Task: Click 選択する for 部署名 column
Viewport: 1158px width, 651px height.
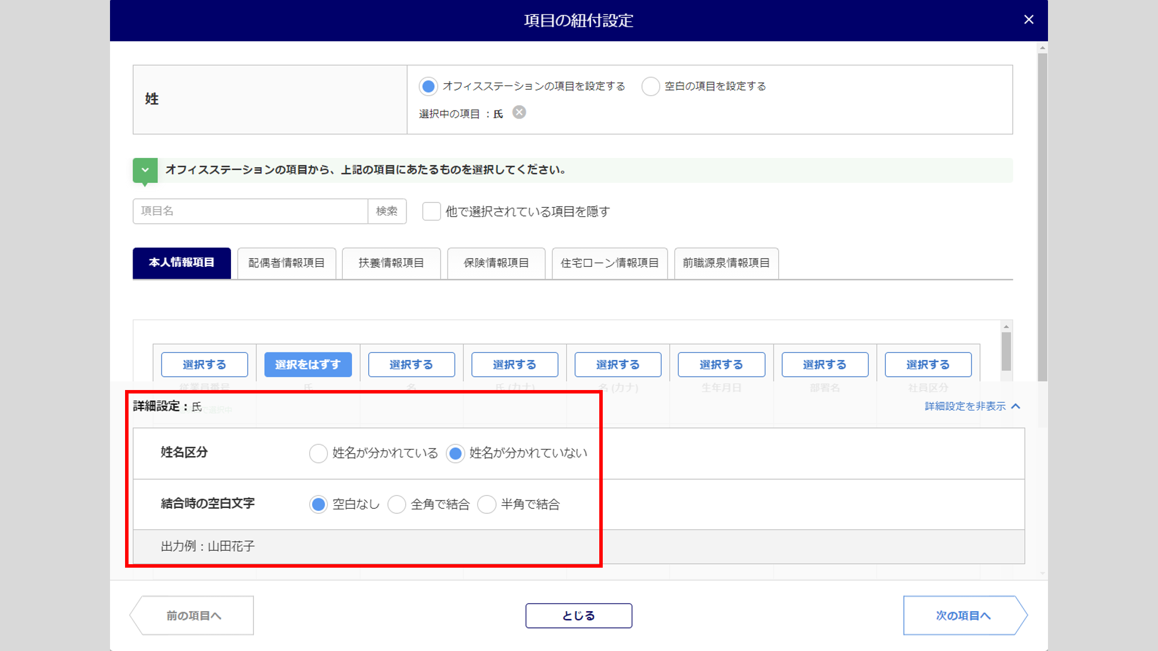Action: (x=825, y=365)
